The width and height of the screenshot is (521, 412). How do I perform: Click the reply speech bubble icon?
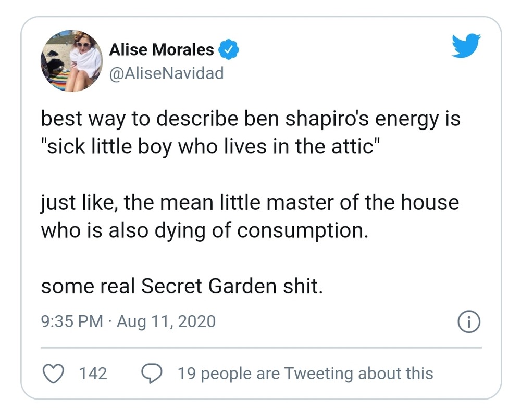coord(152,373)
